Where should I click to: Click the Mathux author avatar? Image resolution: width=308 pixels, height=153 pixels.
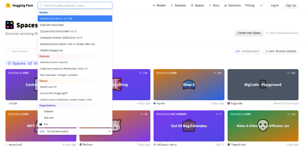tap(81, 144)
